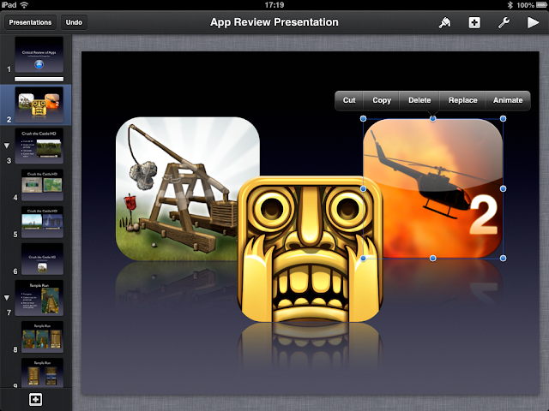Open the Tools wrench menu
This screenshot has height=411, width=549.
504,23
